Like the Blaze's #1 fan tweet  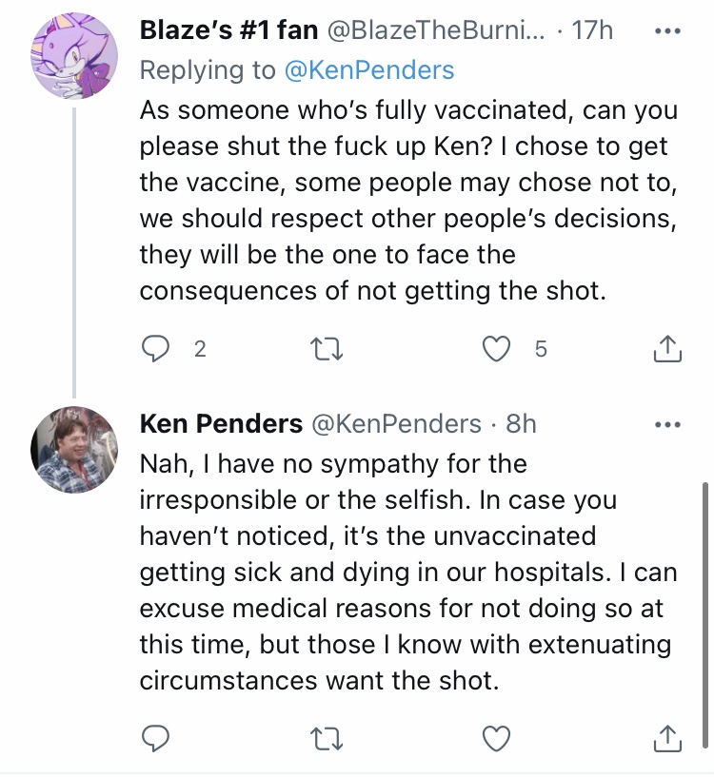pos(496,349)
